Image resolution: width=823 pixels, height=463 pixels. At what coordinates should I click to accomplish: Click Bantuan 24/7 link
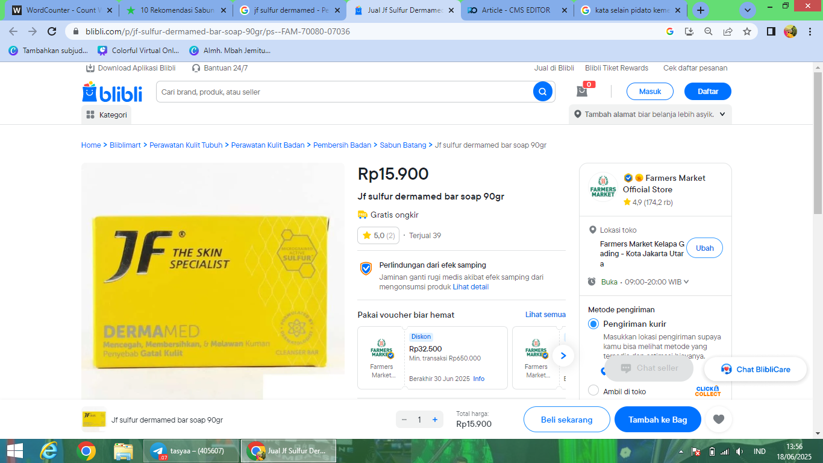220,68
